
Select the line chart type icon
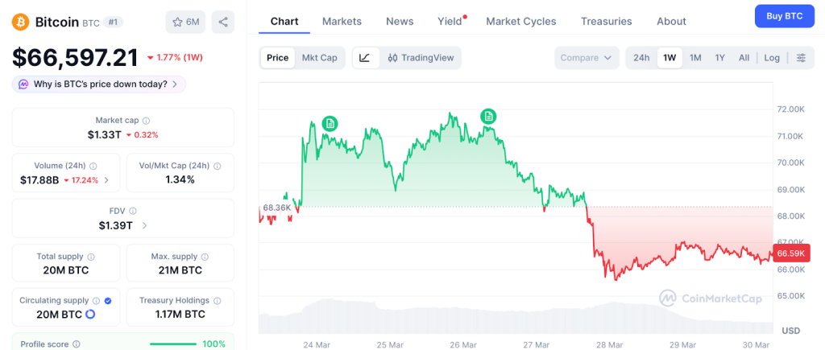point(365,58)
